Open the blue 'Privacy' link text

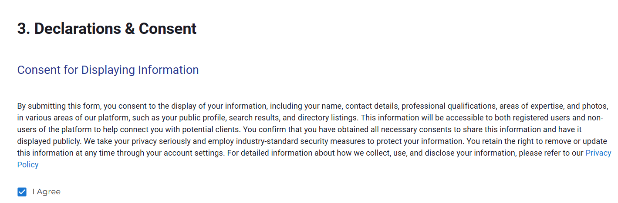tap(598, 153)
